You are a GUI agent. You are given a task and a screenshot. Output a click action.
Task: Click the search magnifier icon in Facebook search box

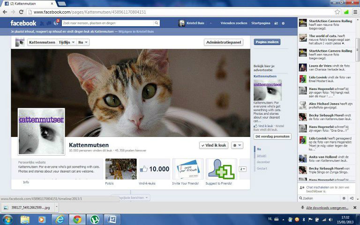(x=157, y=23)
